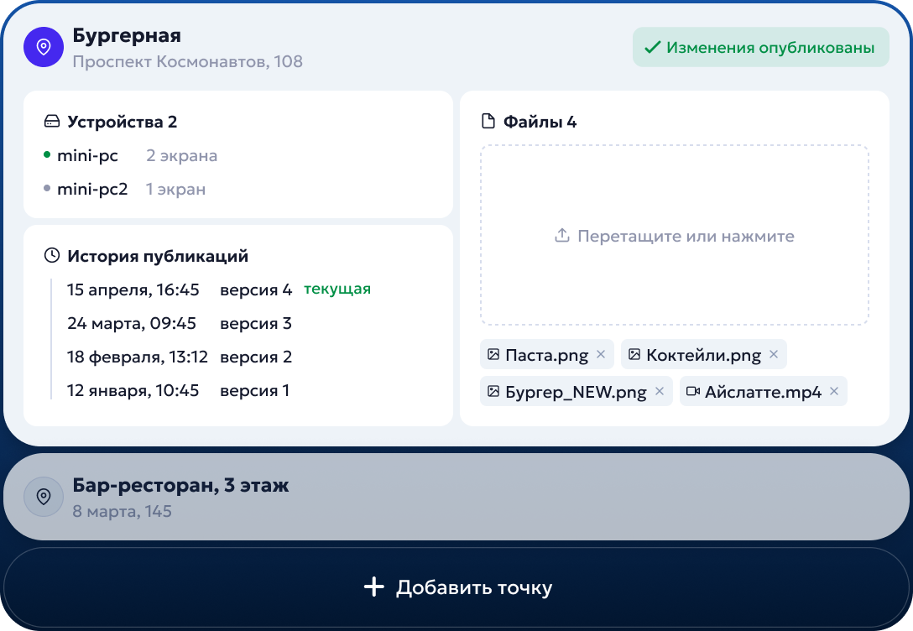The height and width of the screenshot is (631, 913).
Task: Click the green status dot of mini-pc
Action: pyautogui.click(x=47, y=155)
